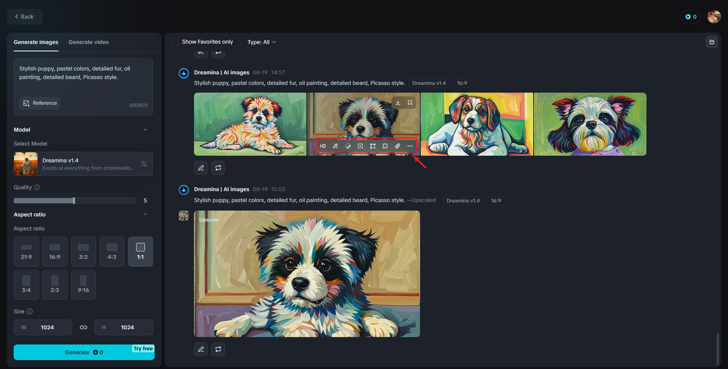Click the Dreamina avatar icon beside the 14:57 post
This screenshot has width=728, height=369.
(x=184, y=73)
